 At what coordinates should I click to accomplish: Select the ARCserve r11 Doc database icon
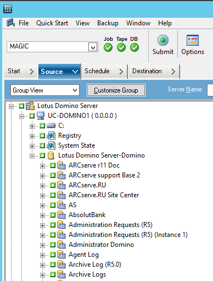(x=61, y=165)
